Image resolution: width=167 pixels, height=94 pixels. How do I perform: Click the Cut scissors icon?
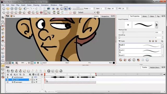pyautogui.click(x=37, y=9)
